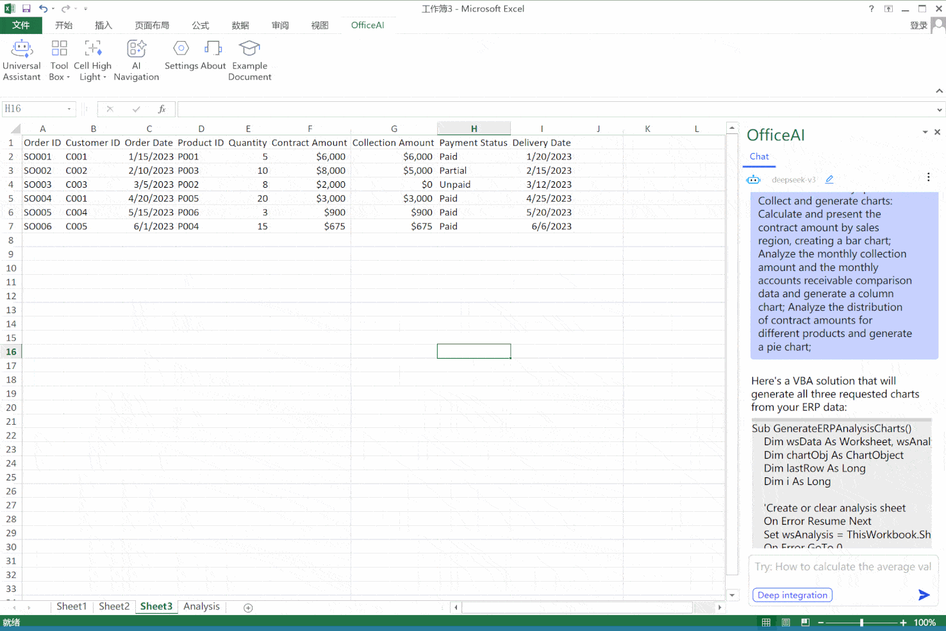Click the zoom slider handle in status bar
This screenshot has width=946, height=631.
(861, 623)
